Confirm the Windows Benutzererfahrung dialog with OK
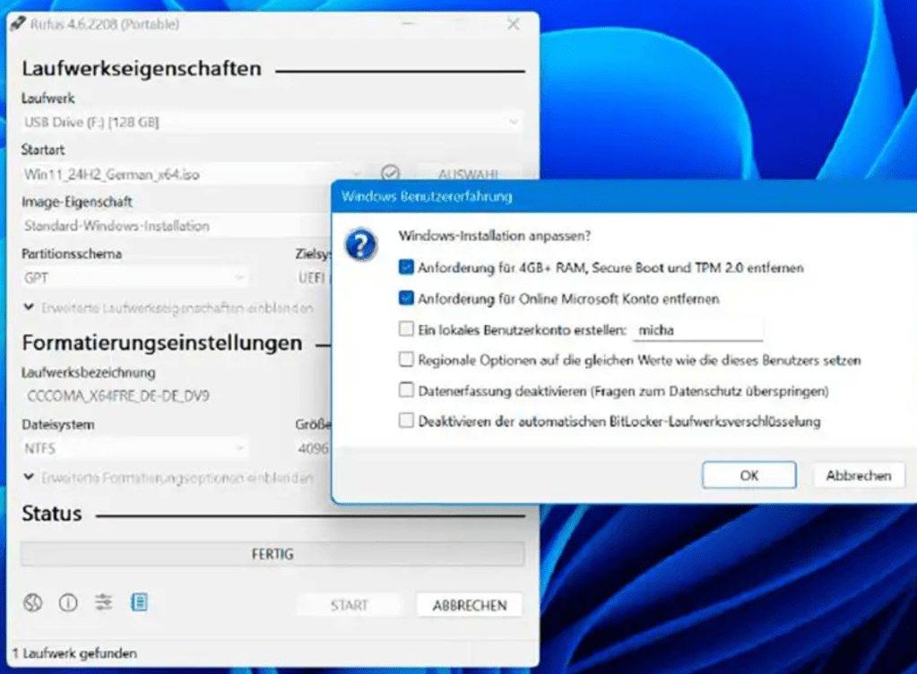The height and width of the screenshot is (674, 917). 748,475
